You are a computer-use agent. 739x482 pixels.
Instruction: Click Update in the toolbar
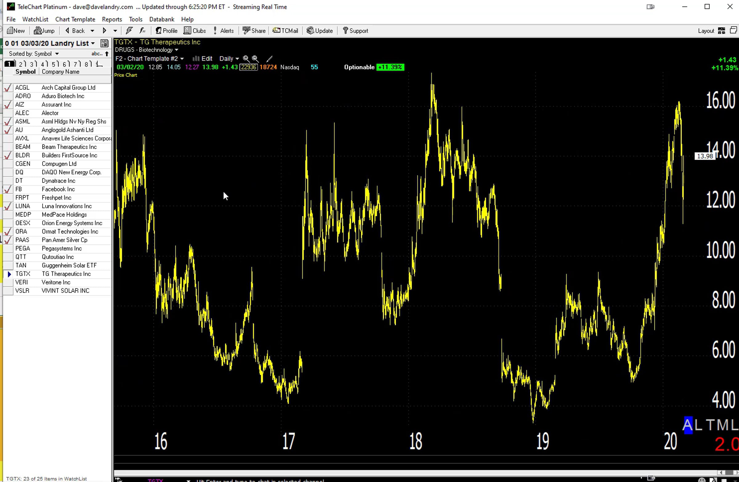click(x=320, y=31)
